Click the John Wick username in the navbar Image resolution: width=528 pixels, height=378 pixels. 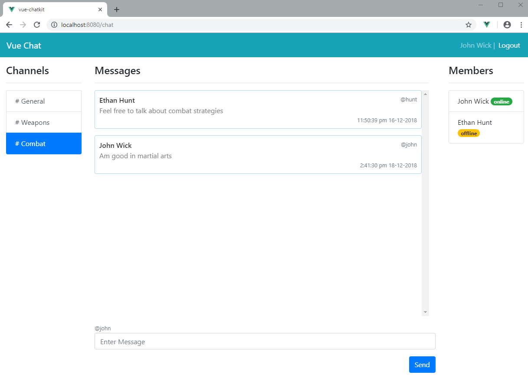pyautogui.click(x=476, y=45)
